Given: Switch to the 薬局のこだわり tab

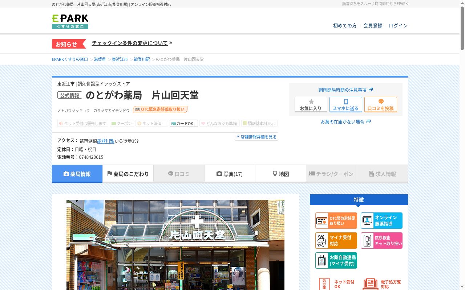Looking at the screenshot, I should coord(128,174).
